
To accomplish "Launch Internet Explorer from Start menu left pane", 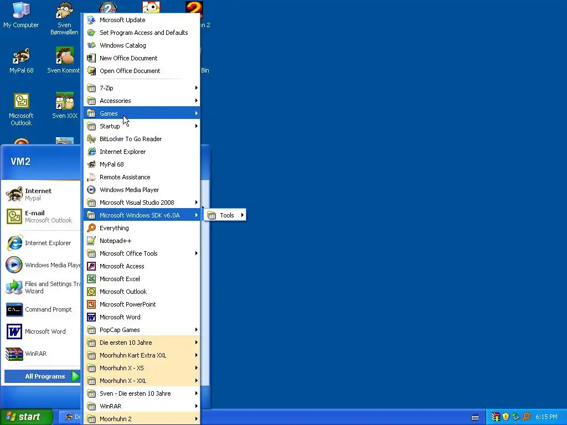I will point(42,243).
